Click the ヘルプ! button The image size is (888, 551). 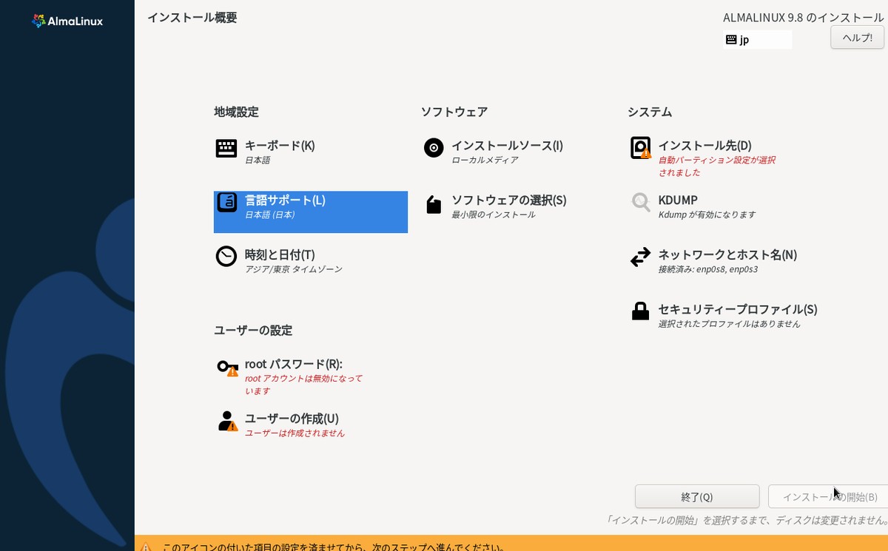point(858,37)
